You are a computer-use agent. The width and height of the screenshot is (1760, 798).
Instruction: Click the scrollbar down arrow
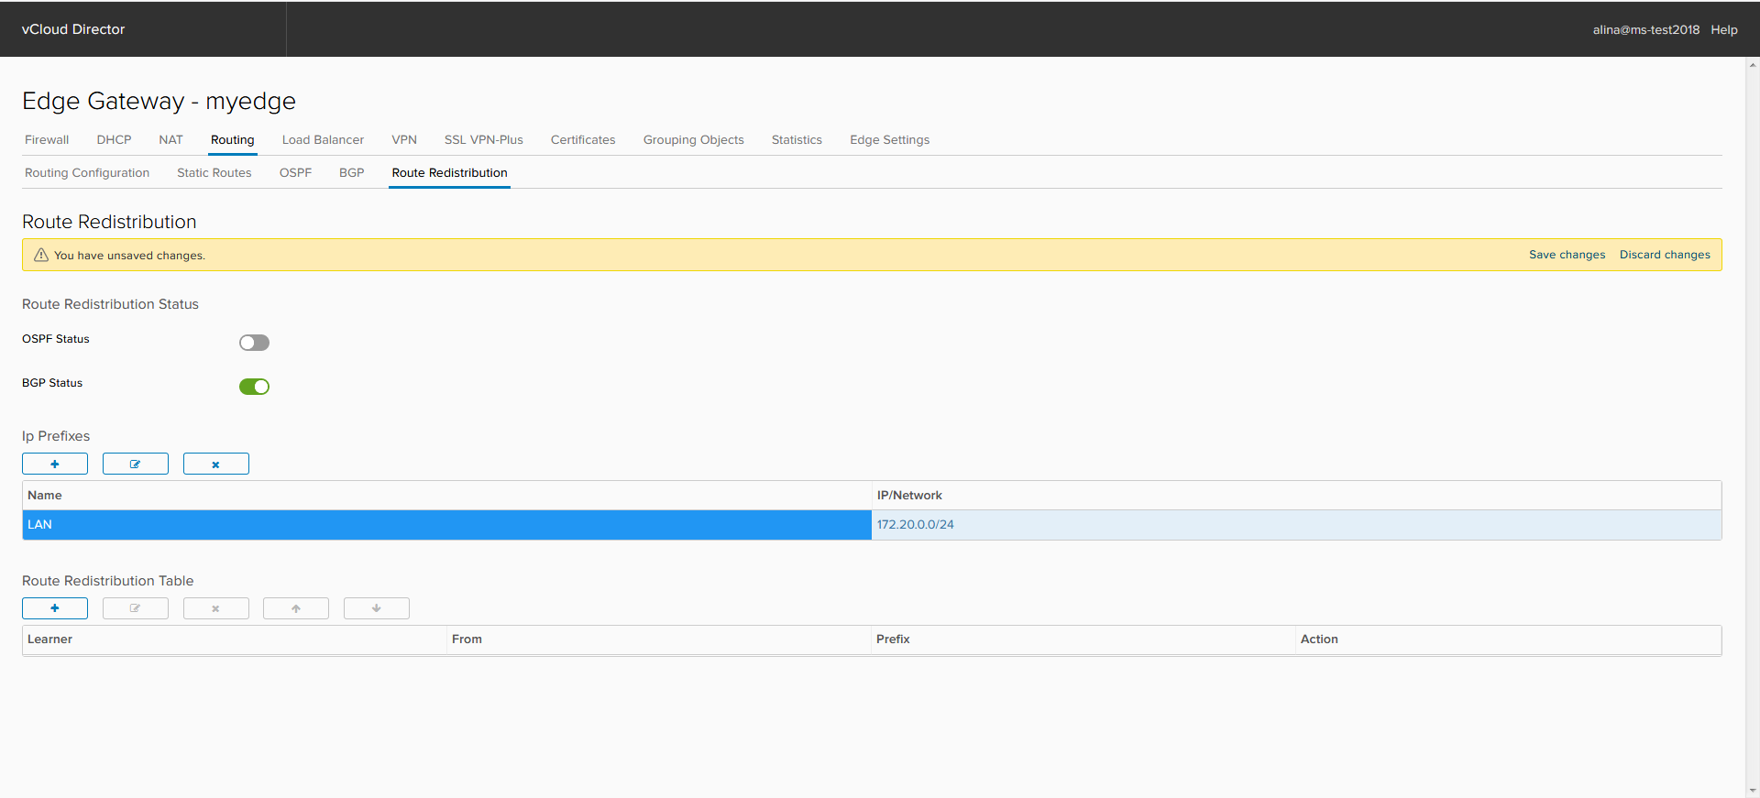coord(1753,791)
